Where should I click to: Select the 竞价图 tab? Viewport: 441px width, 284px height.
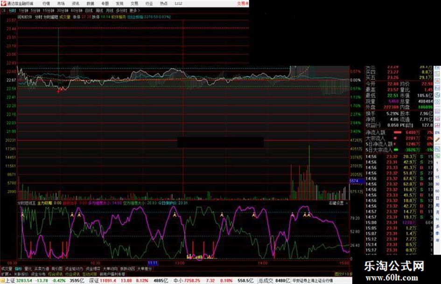tap(57, 269)
